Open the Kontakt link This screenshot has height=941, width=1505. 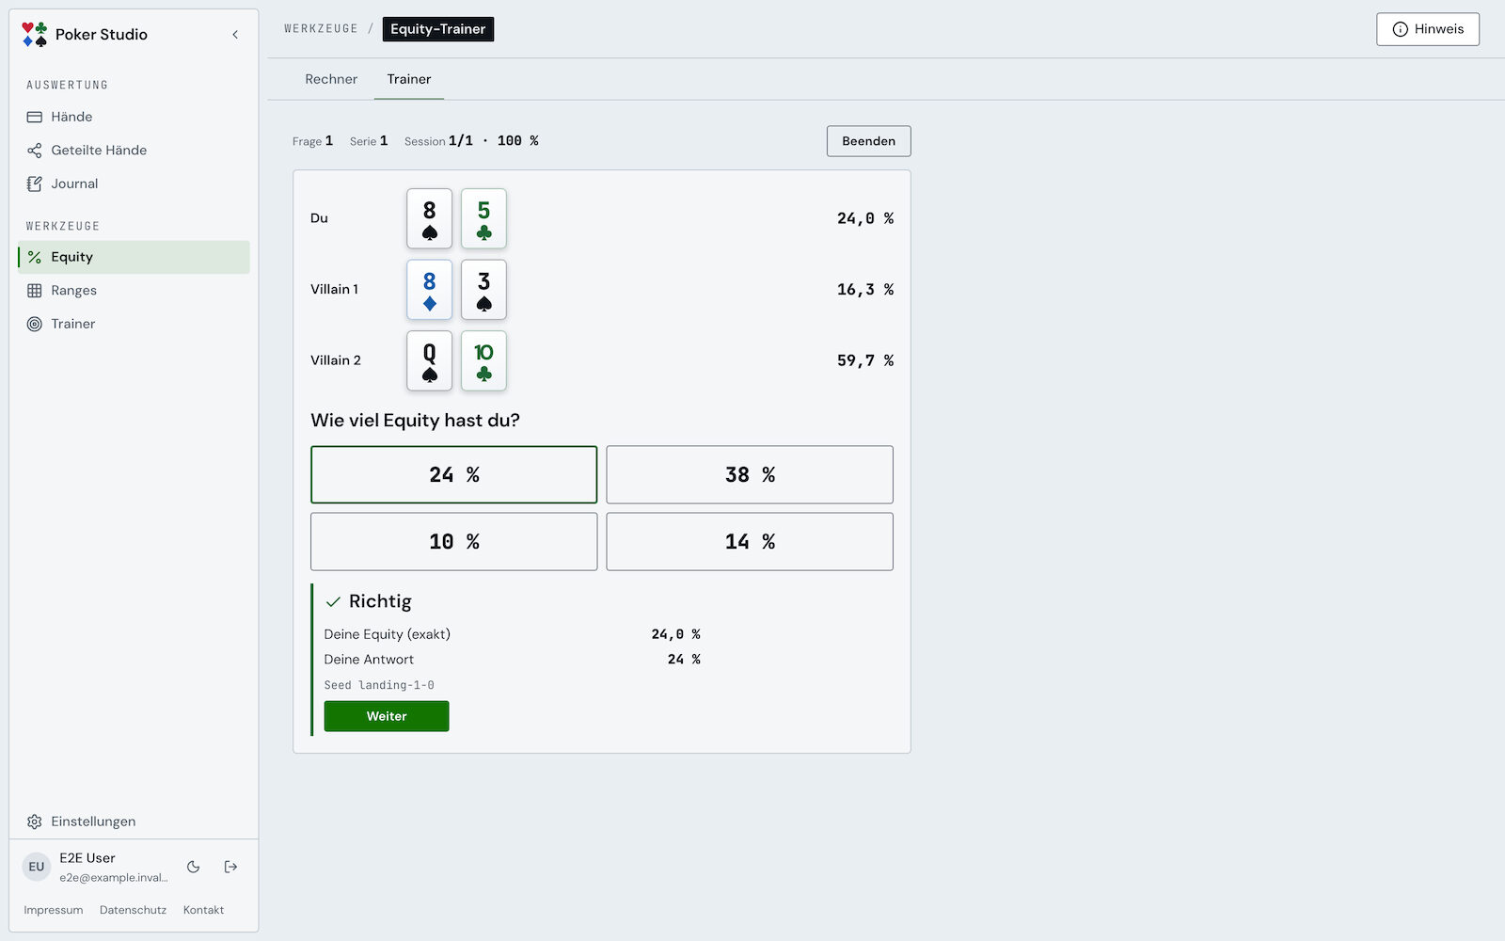[203, 910]
